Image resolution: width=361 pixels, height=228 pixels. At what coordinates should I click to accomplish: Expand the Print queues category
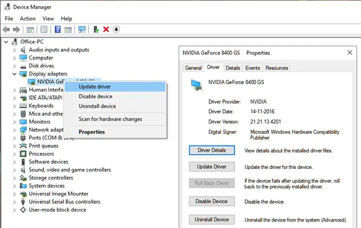coord(14,146)
